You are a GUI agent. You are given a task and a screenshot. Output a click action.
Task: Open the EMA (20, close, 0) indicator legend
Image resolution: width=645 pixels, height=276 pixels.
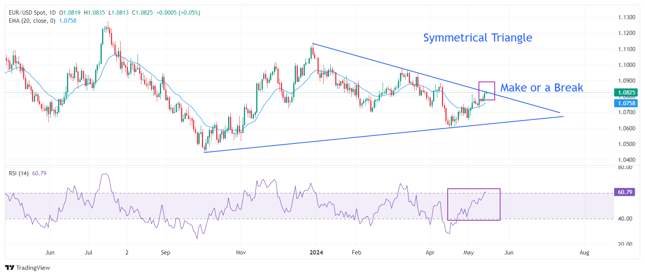click(x=32, y=21)
